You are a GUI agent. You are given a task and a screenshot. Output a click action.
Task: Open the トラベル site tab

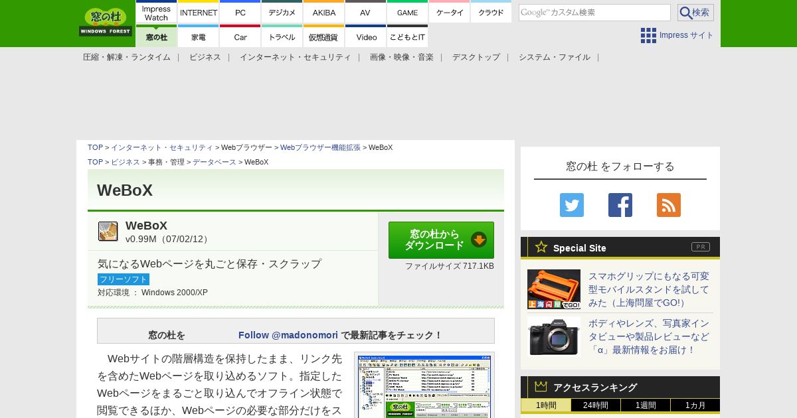click(282, 36)
